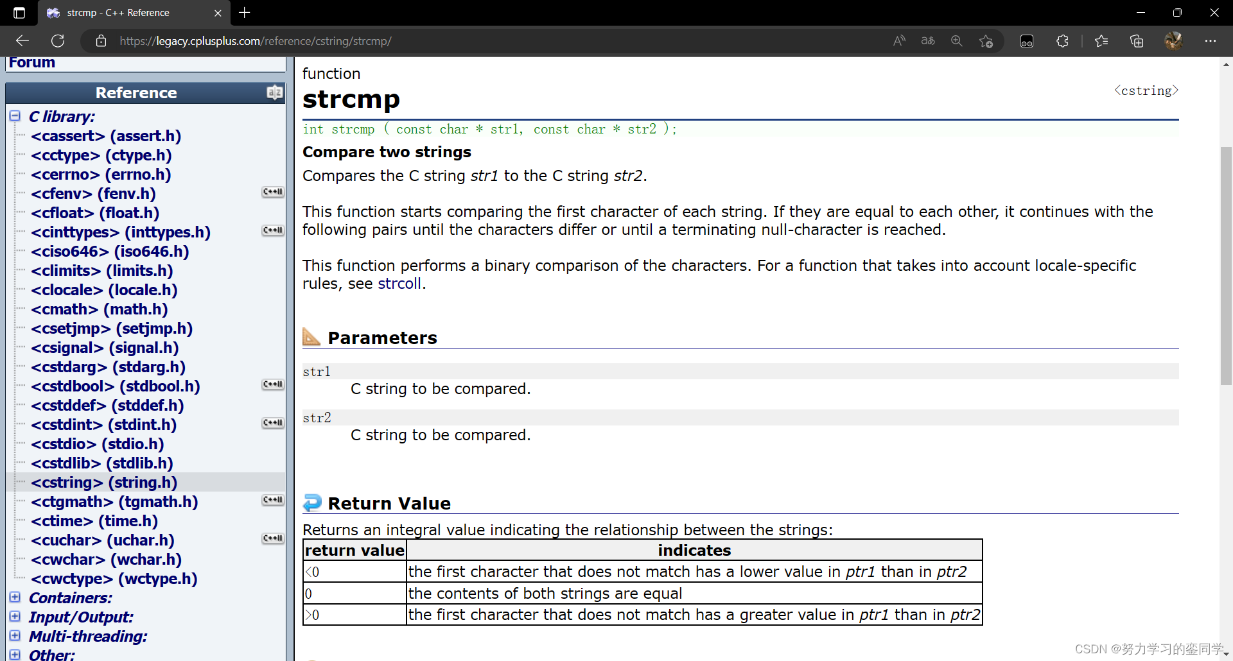Click the URL address bar
1233x661 pixels.
pos(450,41)
